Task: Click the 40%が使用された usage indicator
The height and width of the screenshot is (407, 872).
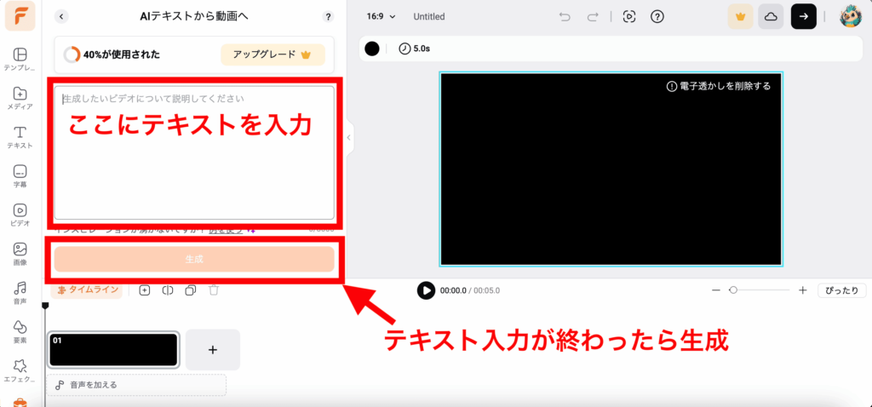Action: pyautogui.click(x=112, y=54)
